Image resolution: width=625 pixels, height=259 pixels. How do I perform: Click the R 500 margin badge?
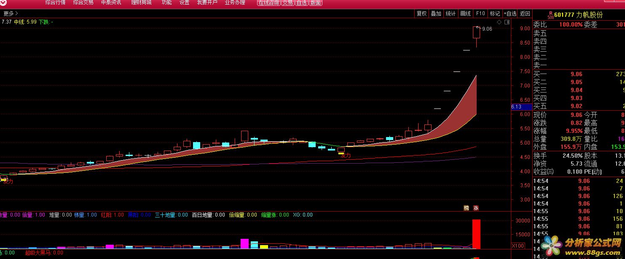point(550,15)
